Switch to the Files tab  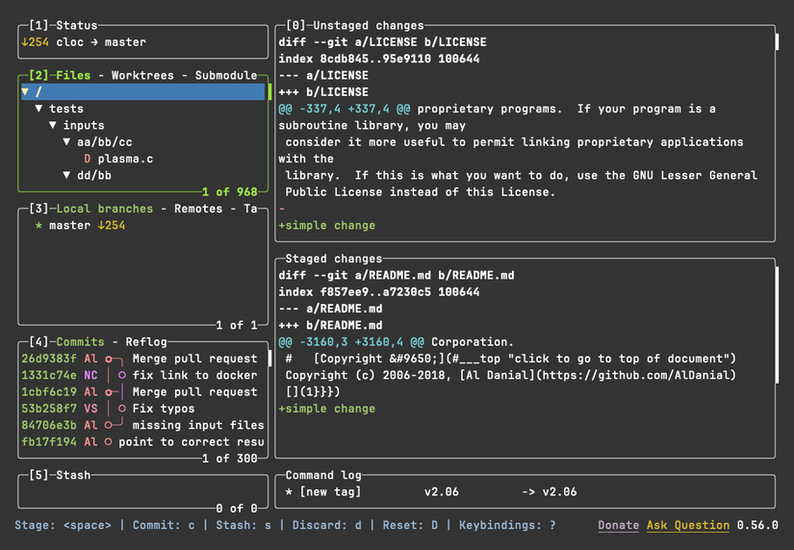coord(73,75)
